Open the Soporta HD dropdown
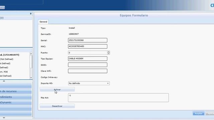This screenshot has height=120, width=214. point(89,83)
